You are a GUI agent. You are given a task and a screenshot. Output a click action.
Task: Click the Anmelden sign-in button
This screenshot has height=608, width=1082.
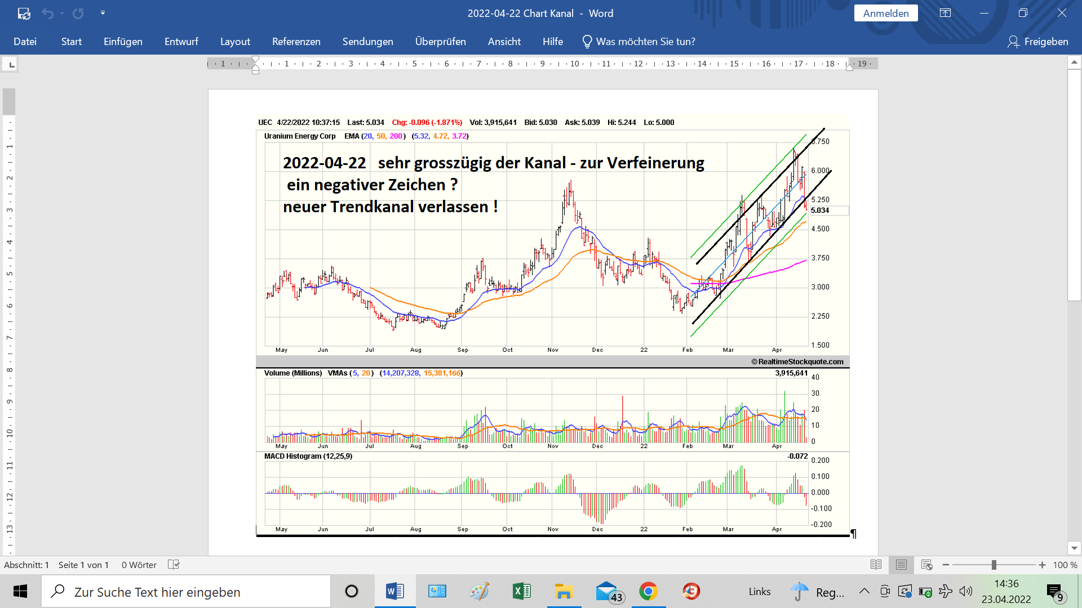pyautogui.click(x=885, y=13)
